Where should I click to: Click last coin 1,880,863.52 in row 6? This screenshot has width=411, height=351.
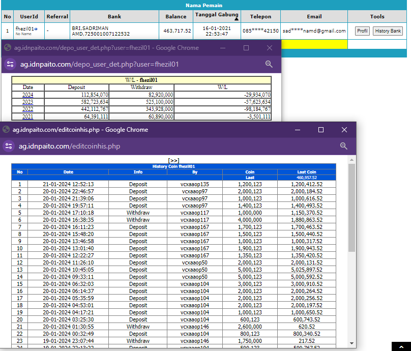[306, 220]
